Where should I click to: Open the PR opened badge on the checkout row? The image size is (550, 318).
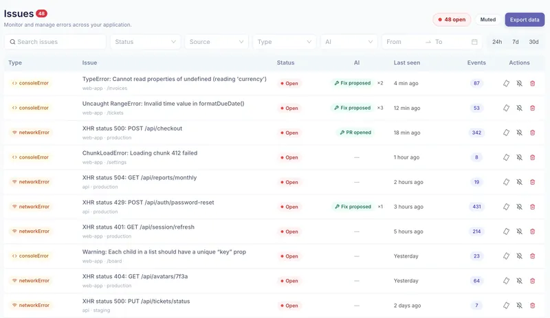point(355,133)
